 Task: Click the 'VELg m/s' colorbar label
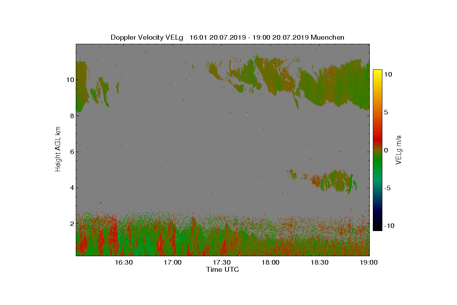tap(399, 149)
